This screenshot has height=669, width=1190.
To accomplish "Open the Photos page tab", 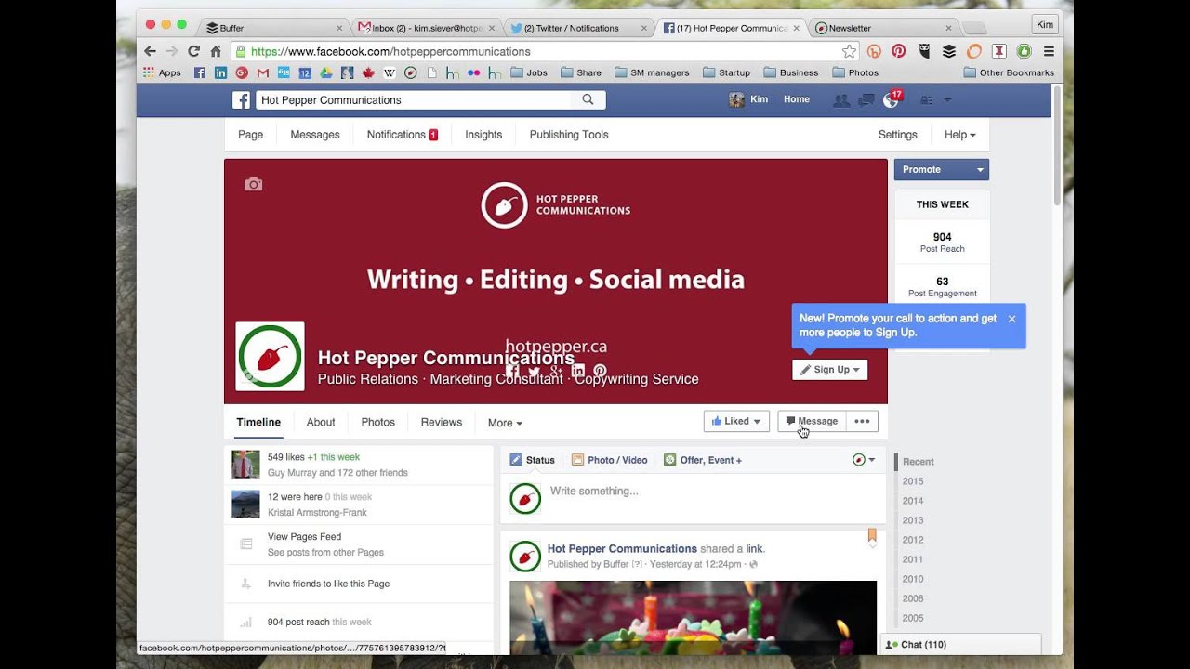I will click(377, 422).
